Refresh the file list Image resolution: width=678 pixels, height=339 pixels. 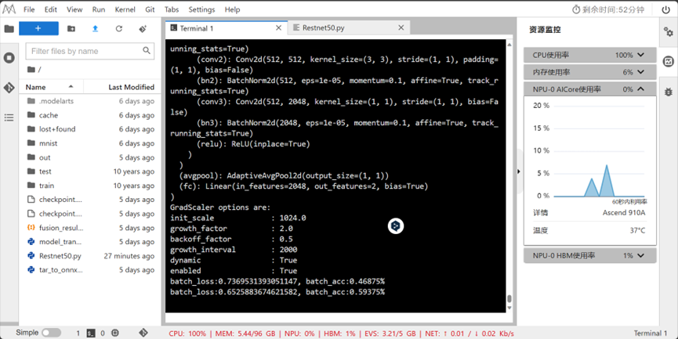click(x=119, y=28)
